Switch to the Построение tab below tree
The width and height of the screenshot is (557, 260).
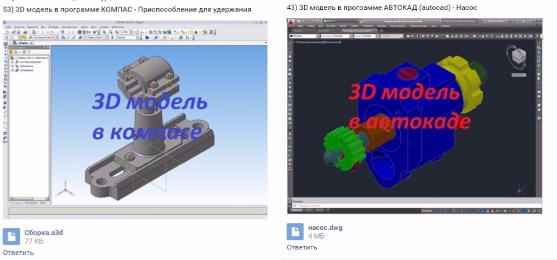[16, 203]
